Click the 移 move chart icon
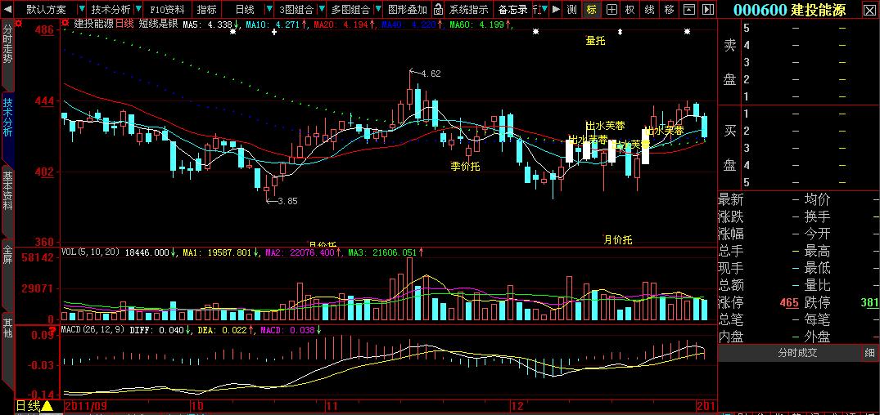 pos(669,10)
